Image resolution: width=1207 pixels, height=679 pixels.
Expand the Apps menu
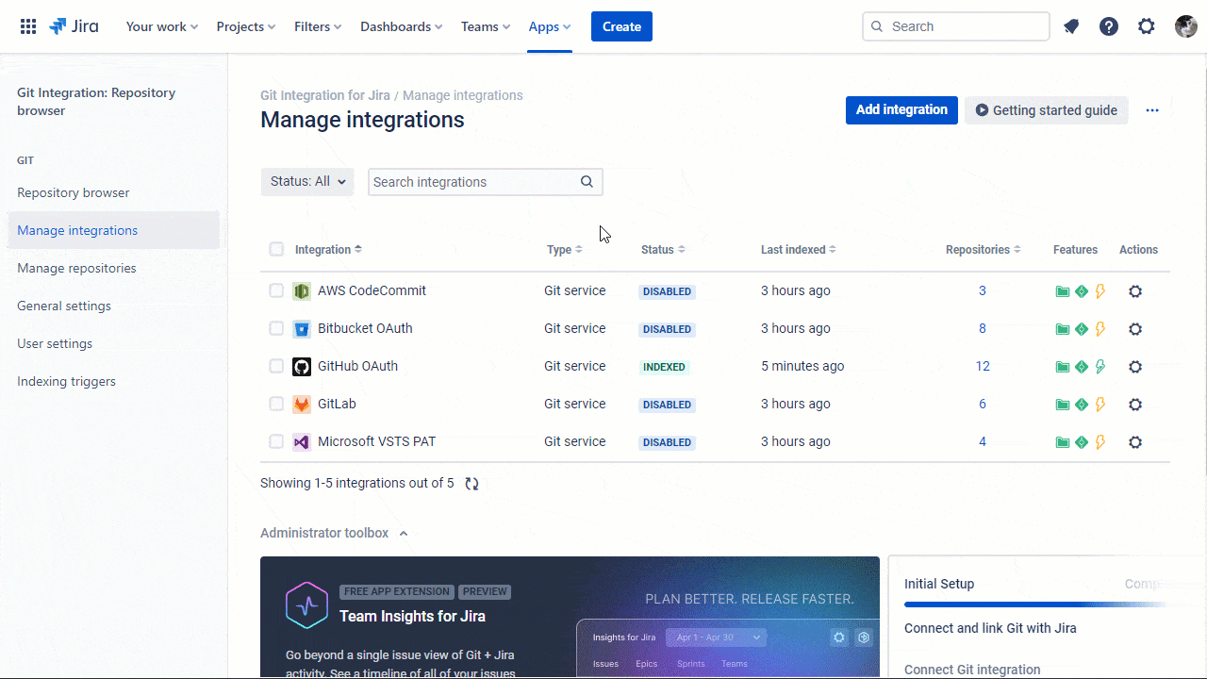coord(550,26)
